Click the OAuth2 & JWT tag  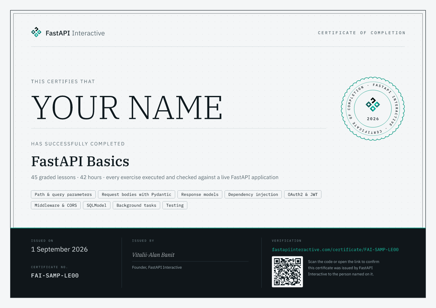[x=303, y=195]
